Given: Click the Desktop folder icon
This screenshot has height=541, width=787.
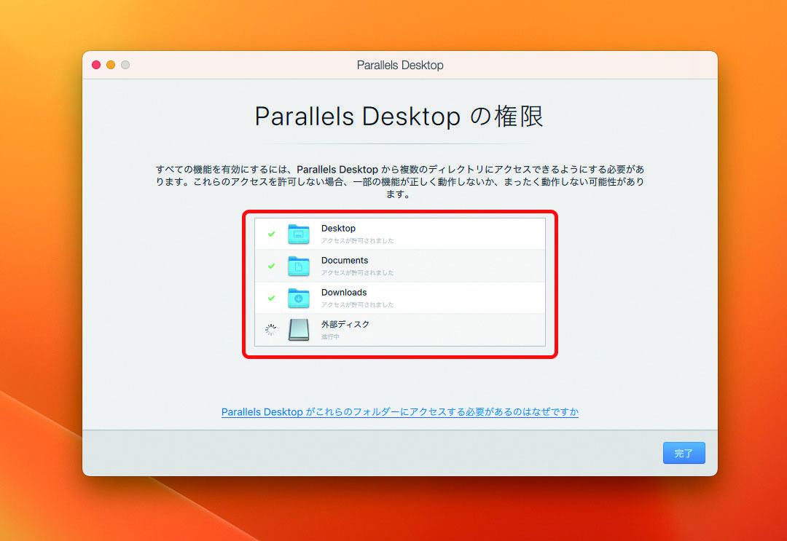Looking at the screenshot, I should 299,234.
